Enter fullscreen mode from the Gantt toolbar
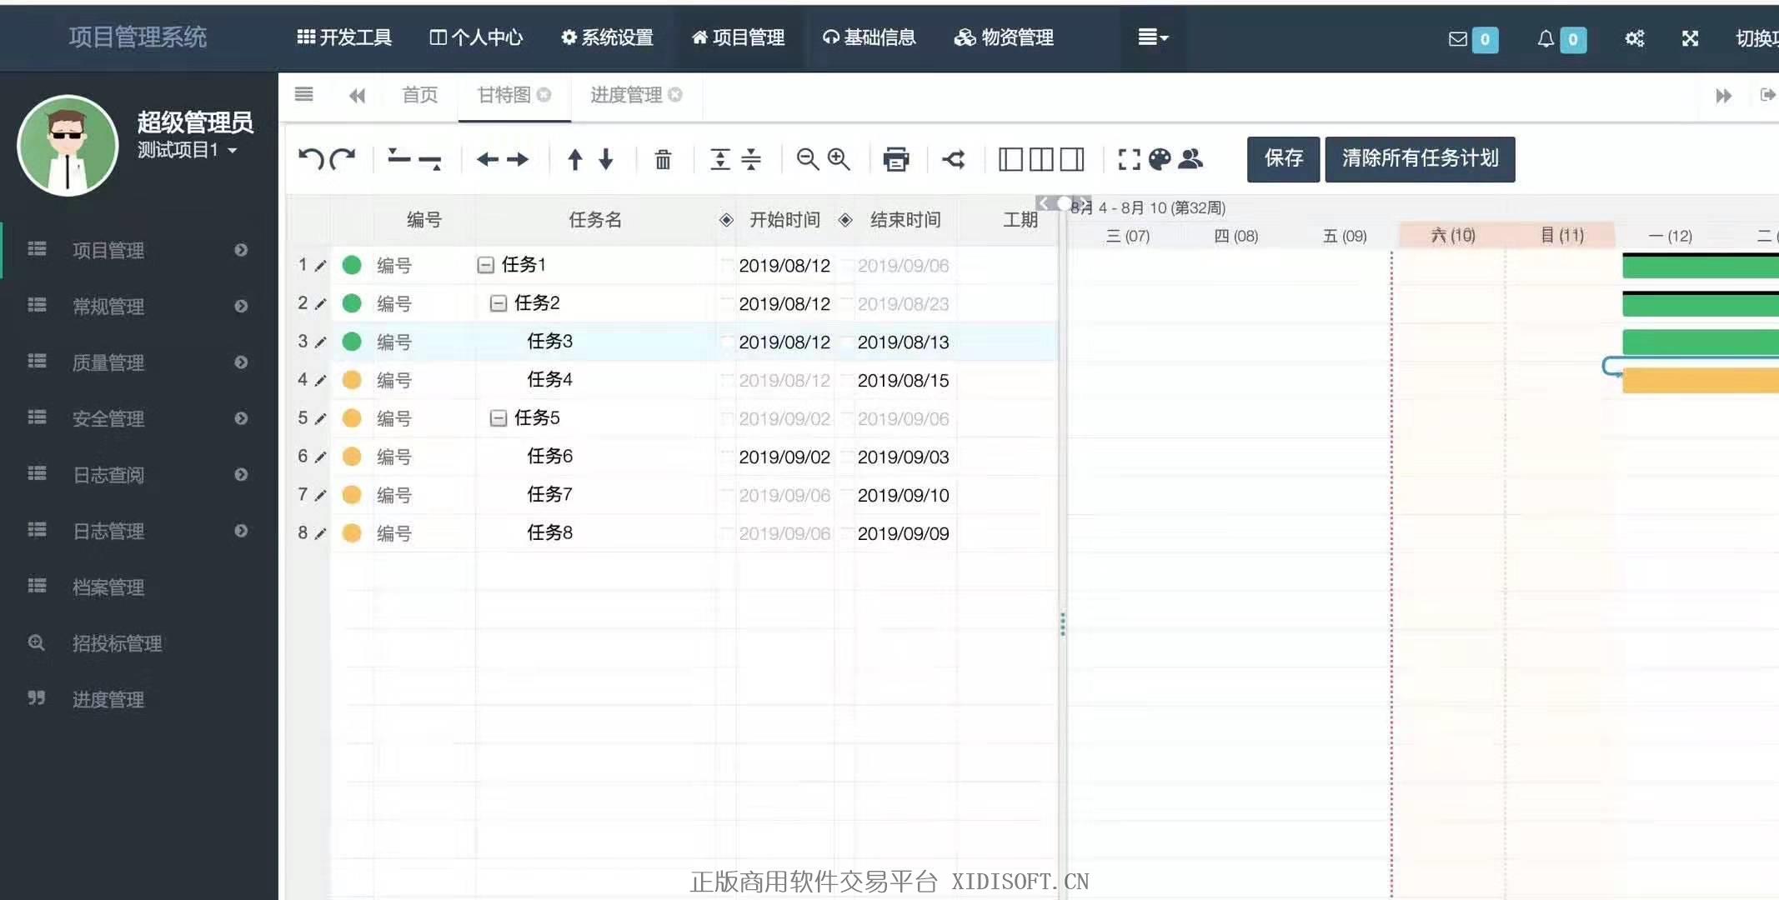Screen dimensions: 1779x900 coord(1129,158)
